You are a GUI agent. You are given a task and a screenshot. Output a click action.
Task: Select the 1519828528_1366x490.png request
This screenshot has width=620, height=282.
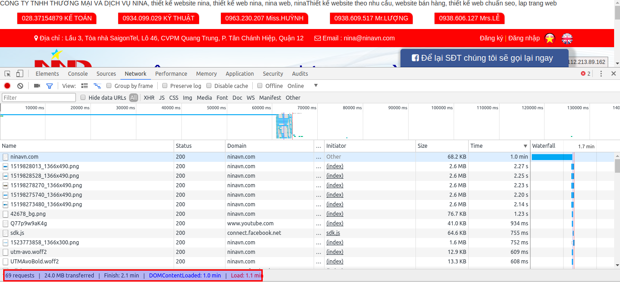(x=307, y=176)
